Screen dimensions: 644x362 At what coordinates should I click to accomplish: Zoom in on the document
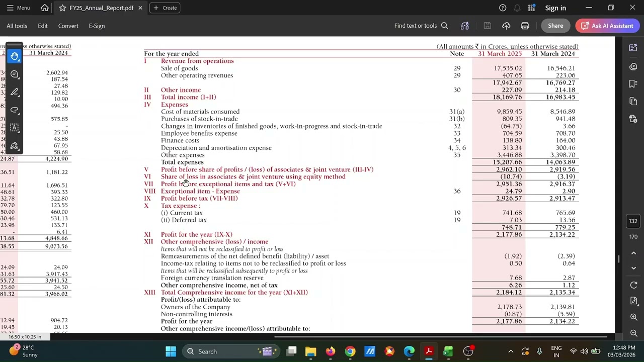coord(633,317)
